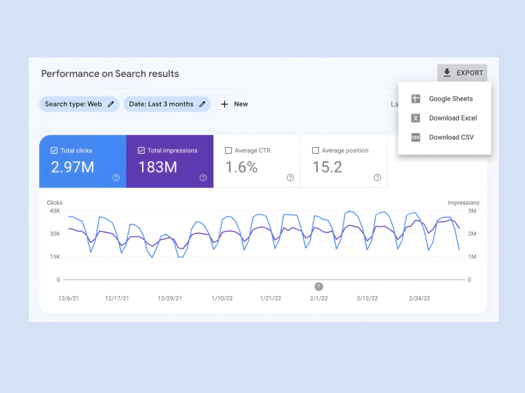The height and width of the screenshot is (393, 525).
Task: Click the 2/12/22 date axis label
Action: [x=367, y=298]
